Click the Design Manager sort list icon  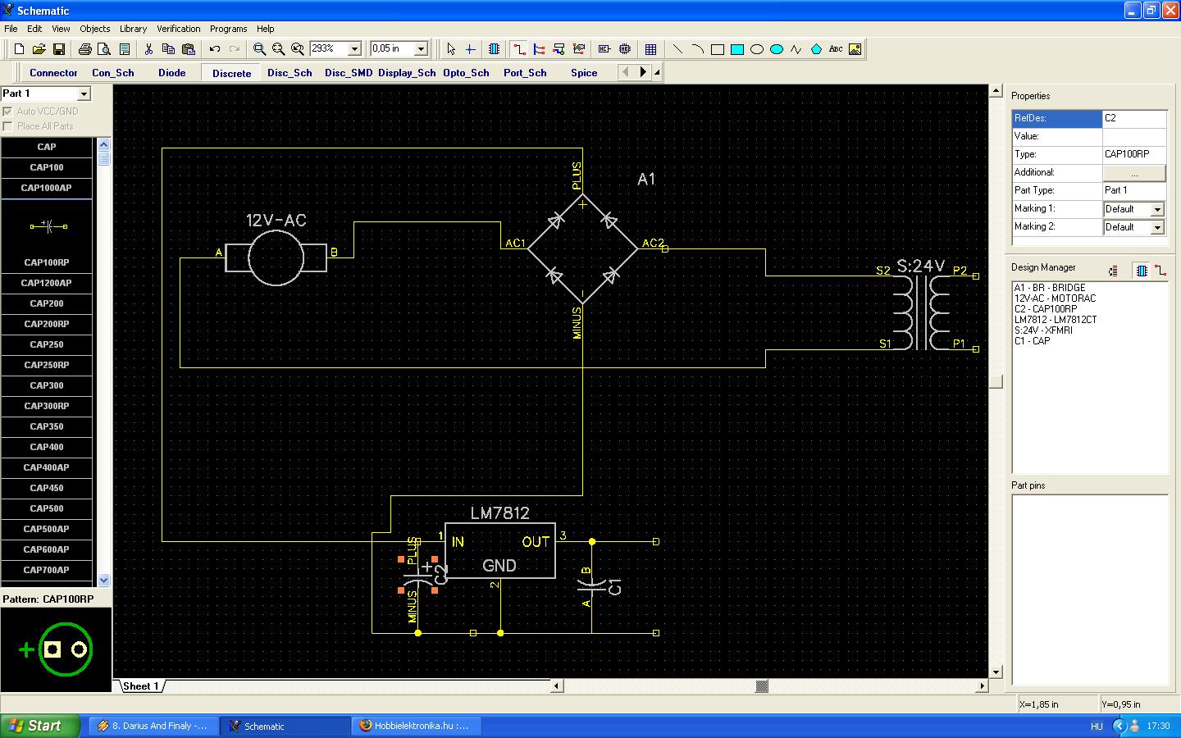pos(1114,271)
